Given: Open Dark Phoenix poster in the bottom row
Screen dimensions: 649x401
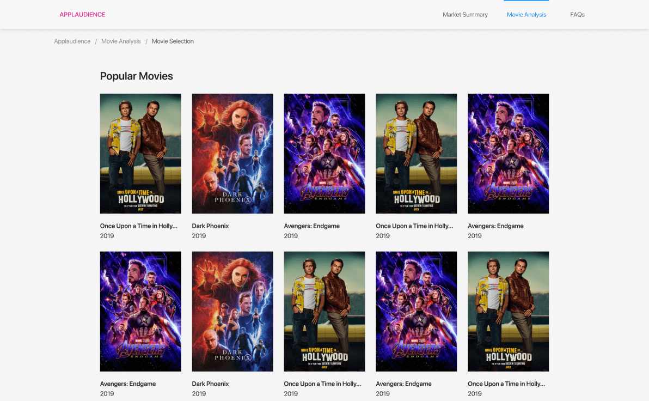Looking at the screenshot, I should pos(232,311).
